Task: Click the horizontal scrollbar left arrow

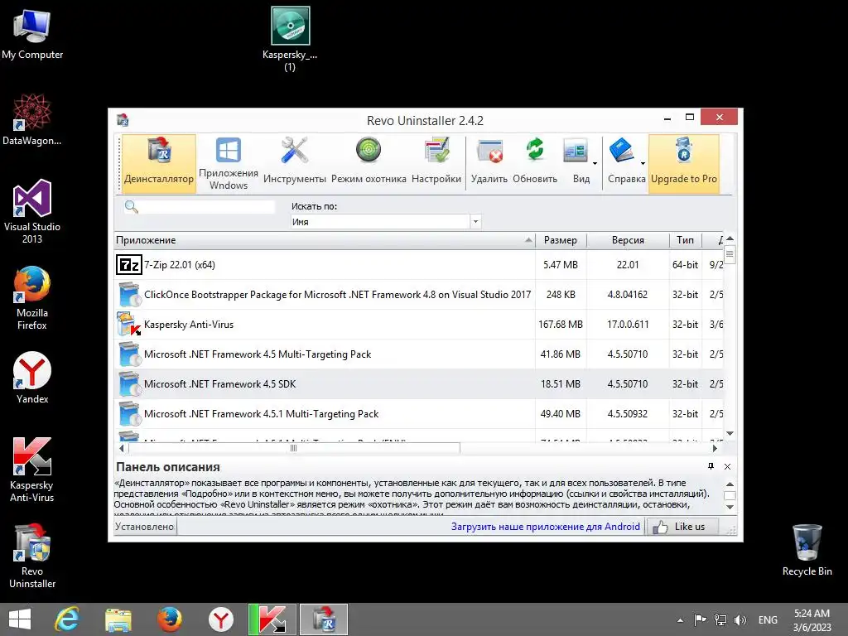Action: coord(121,448)
